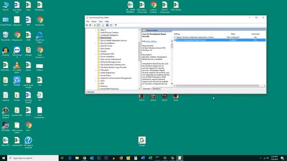
Task: Click the Edit policy setting link
Action: click(151, 42)
